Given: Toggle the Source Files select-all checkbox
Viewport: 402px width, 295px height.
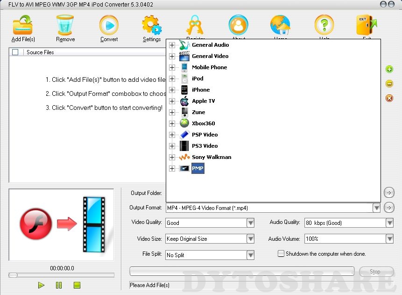Looking at the screenshot, I should [x=15, y=52].
